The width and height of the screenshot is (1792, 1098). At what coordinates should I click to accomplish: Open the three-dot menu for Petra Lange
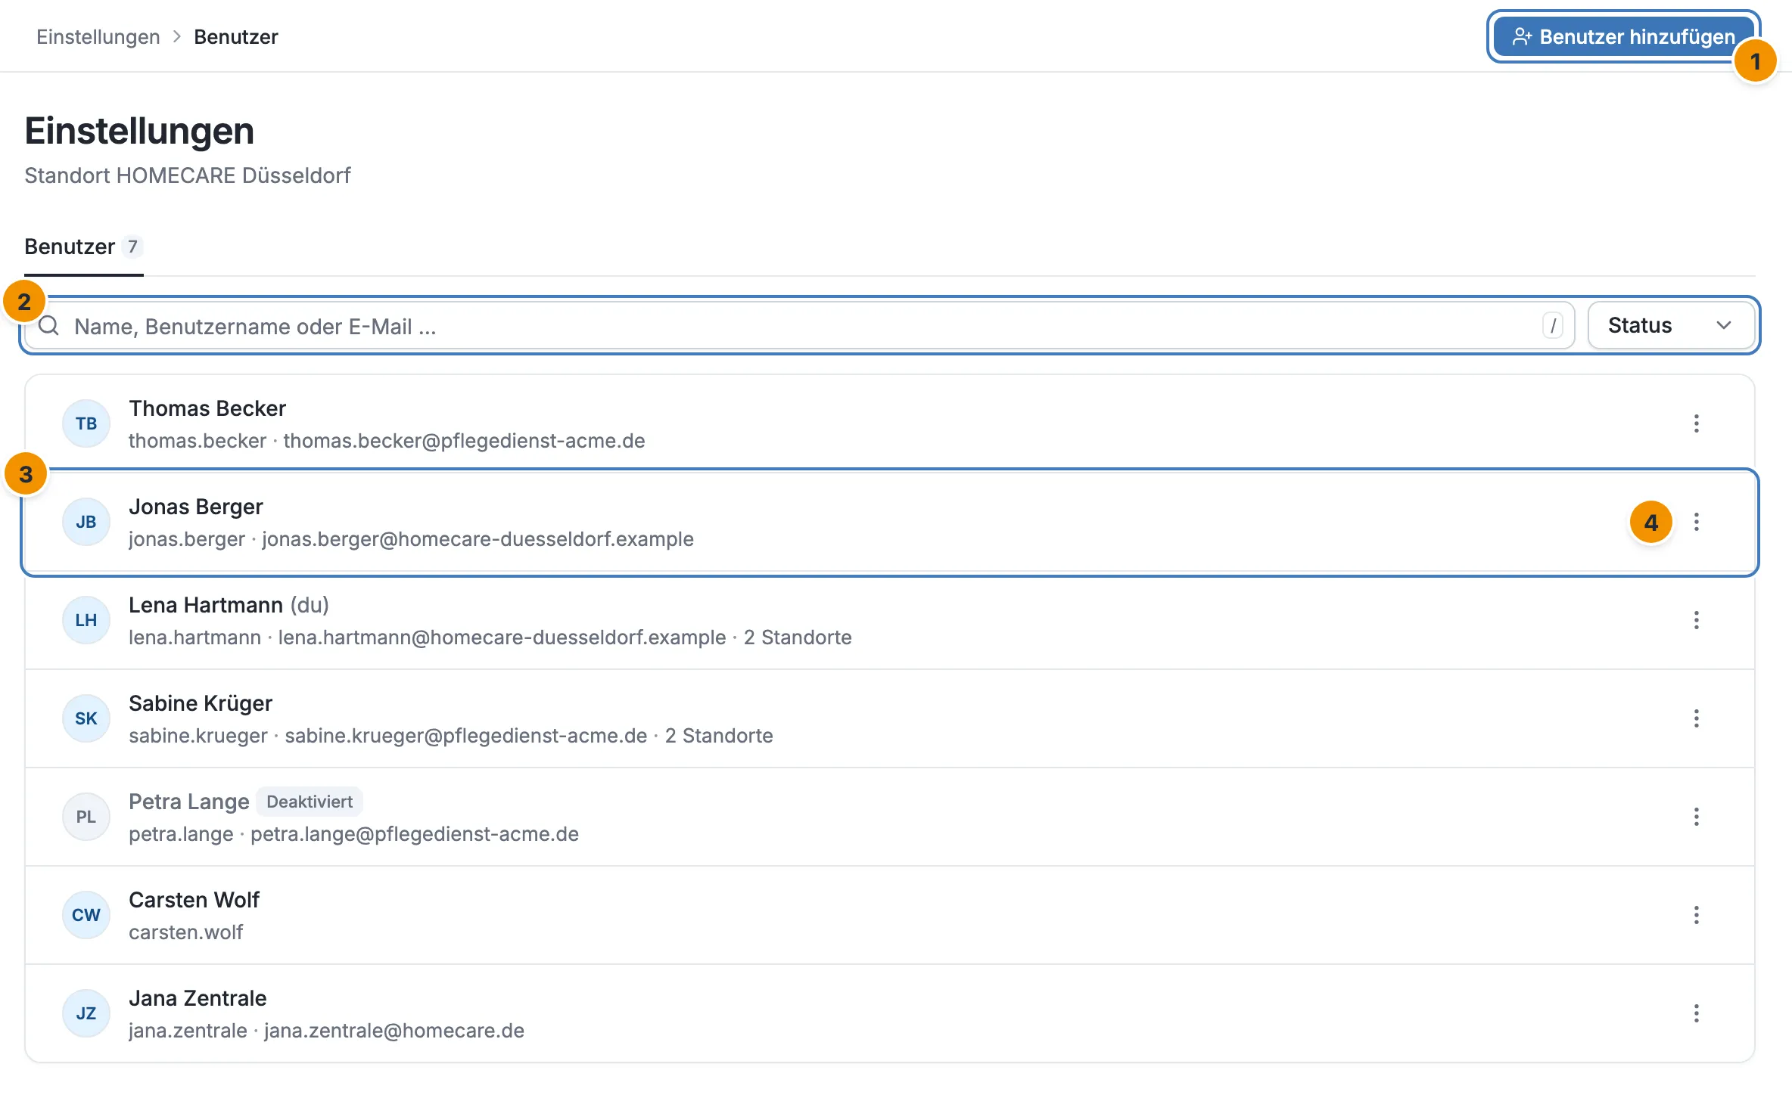tap(1696, 817)
